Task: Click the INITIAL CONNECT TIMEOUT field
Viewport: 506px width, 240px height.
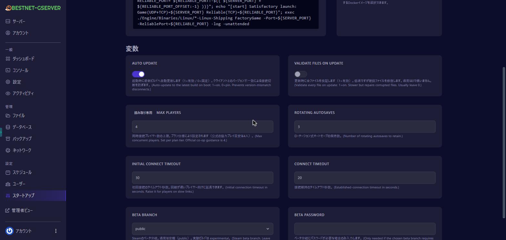Action: click(x=203, y=178)
